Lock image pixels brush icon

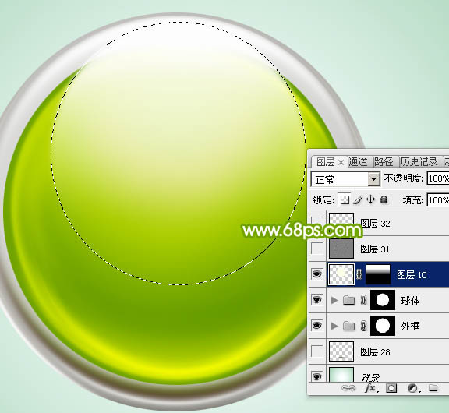[358, 199]
